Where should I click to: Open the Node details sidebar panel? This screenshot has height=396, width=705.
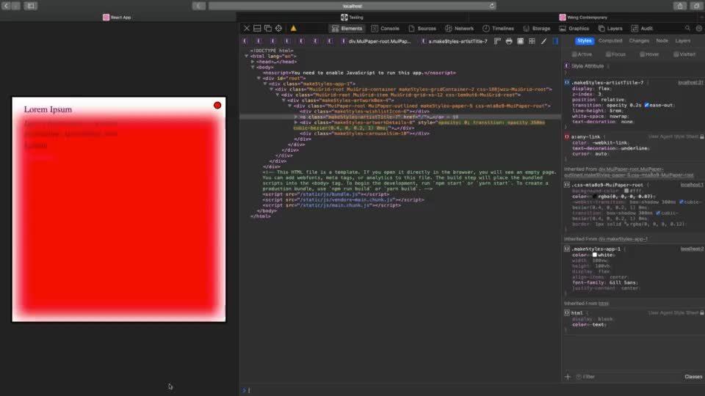[662, 40]
